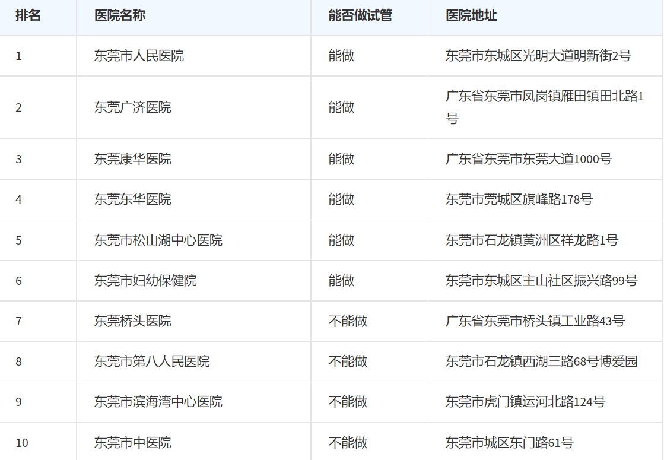Click rank number 9 cell
Viewport: 664px width, 460px height.
18,402
